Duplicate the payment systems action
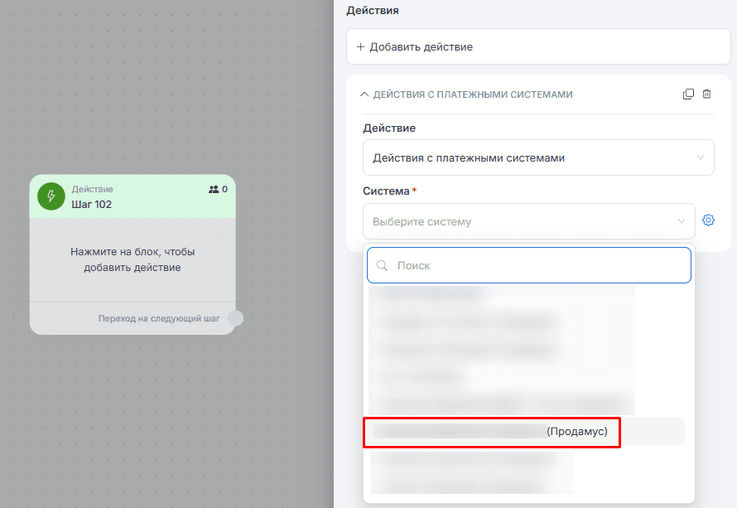Image resolution: width=737 pixels, height=508 pixels. 688,94
